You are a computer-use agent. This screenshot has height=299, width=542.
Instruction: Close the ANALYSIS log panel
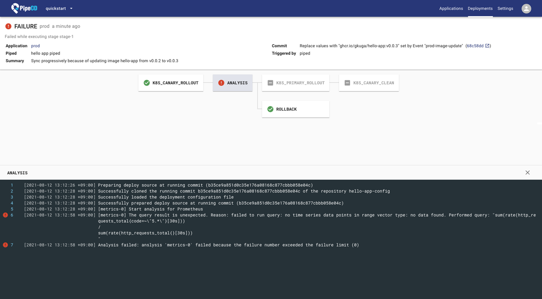pos(527,172)
